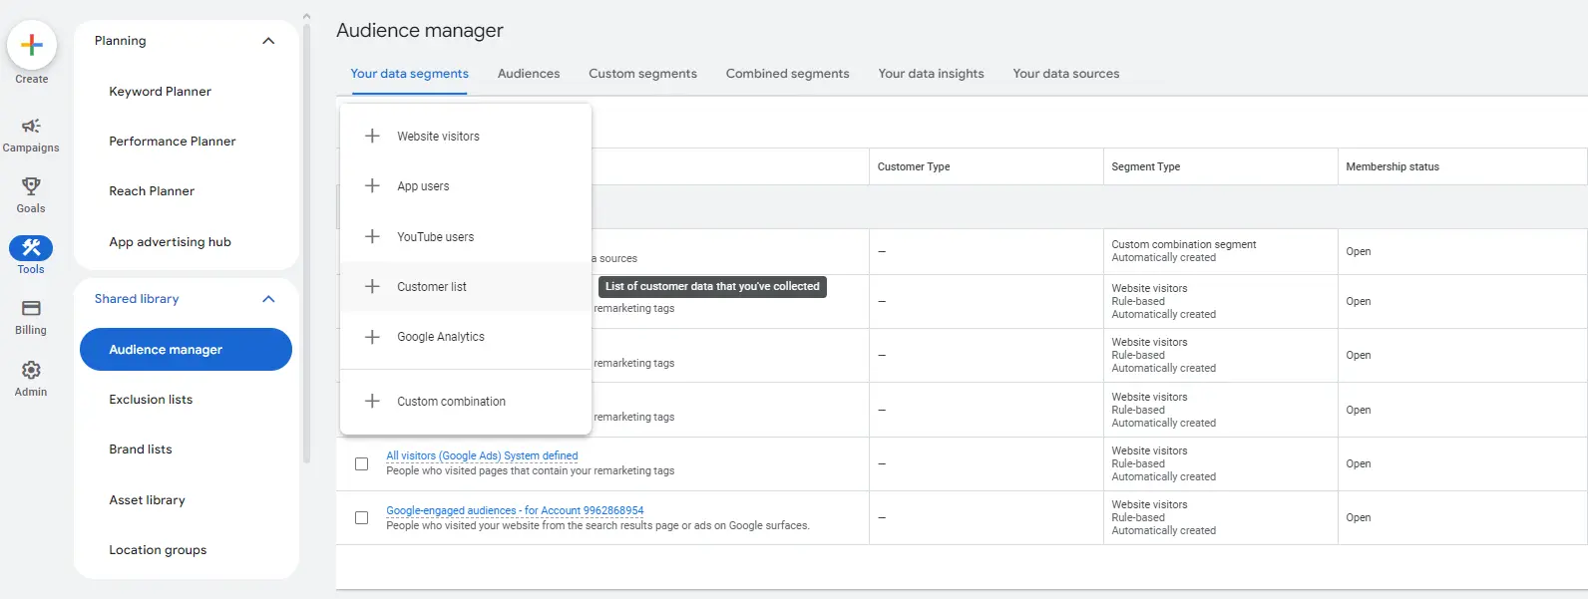Tick checkbox for All visitors (Google Ads)
This screenshot has height=599, width=1588.
point(361,463)
